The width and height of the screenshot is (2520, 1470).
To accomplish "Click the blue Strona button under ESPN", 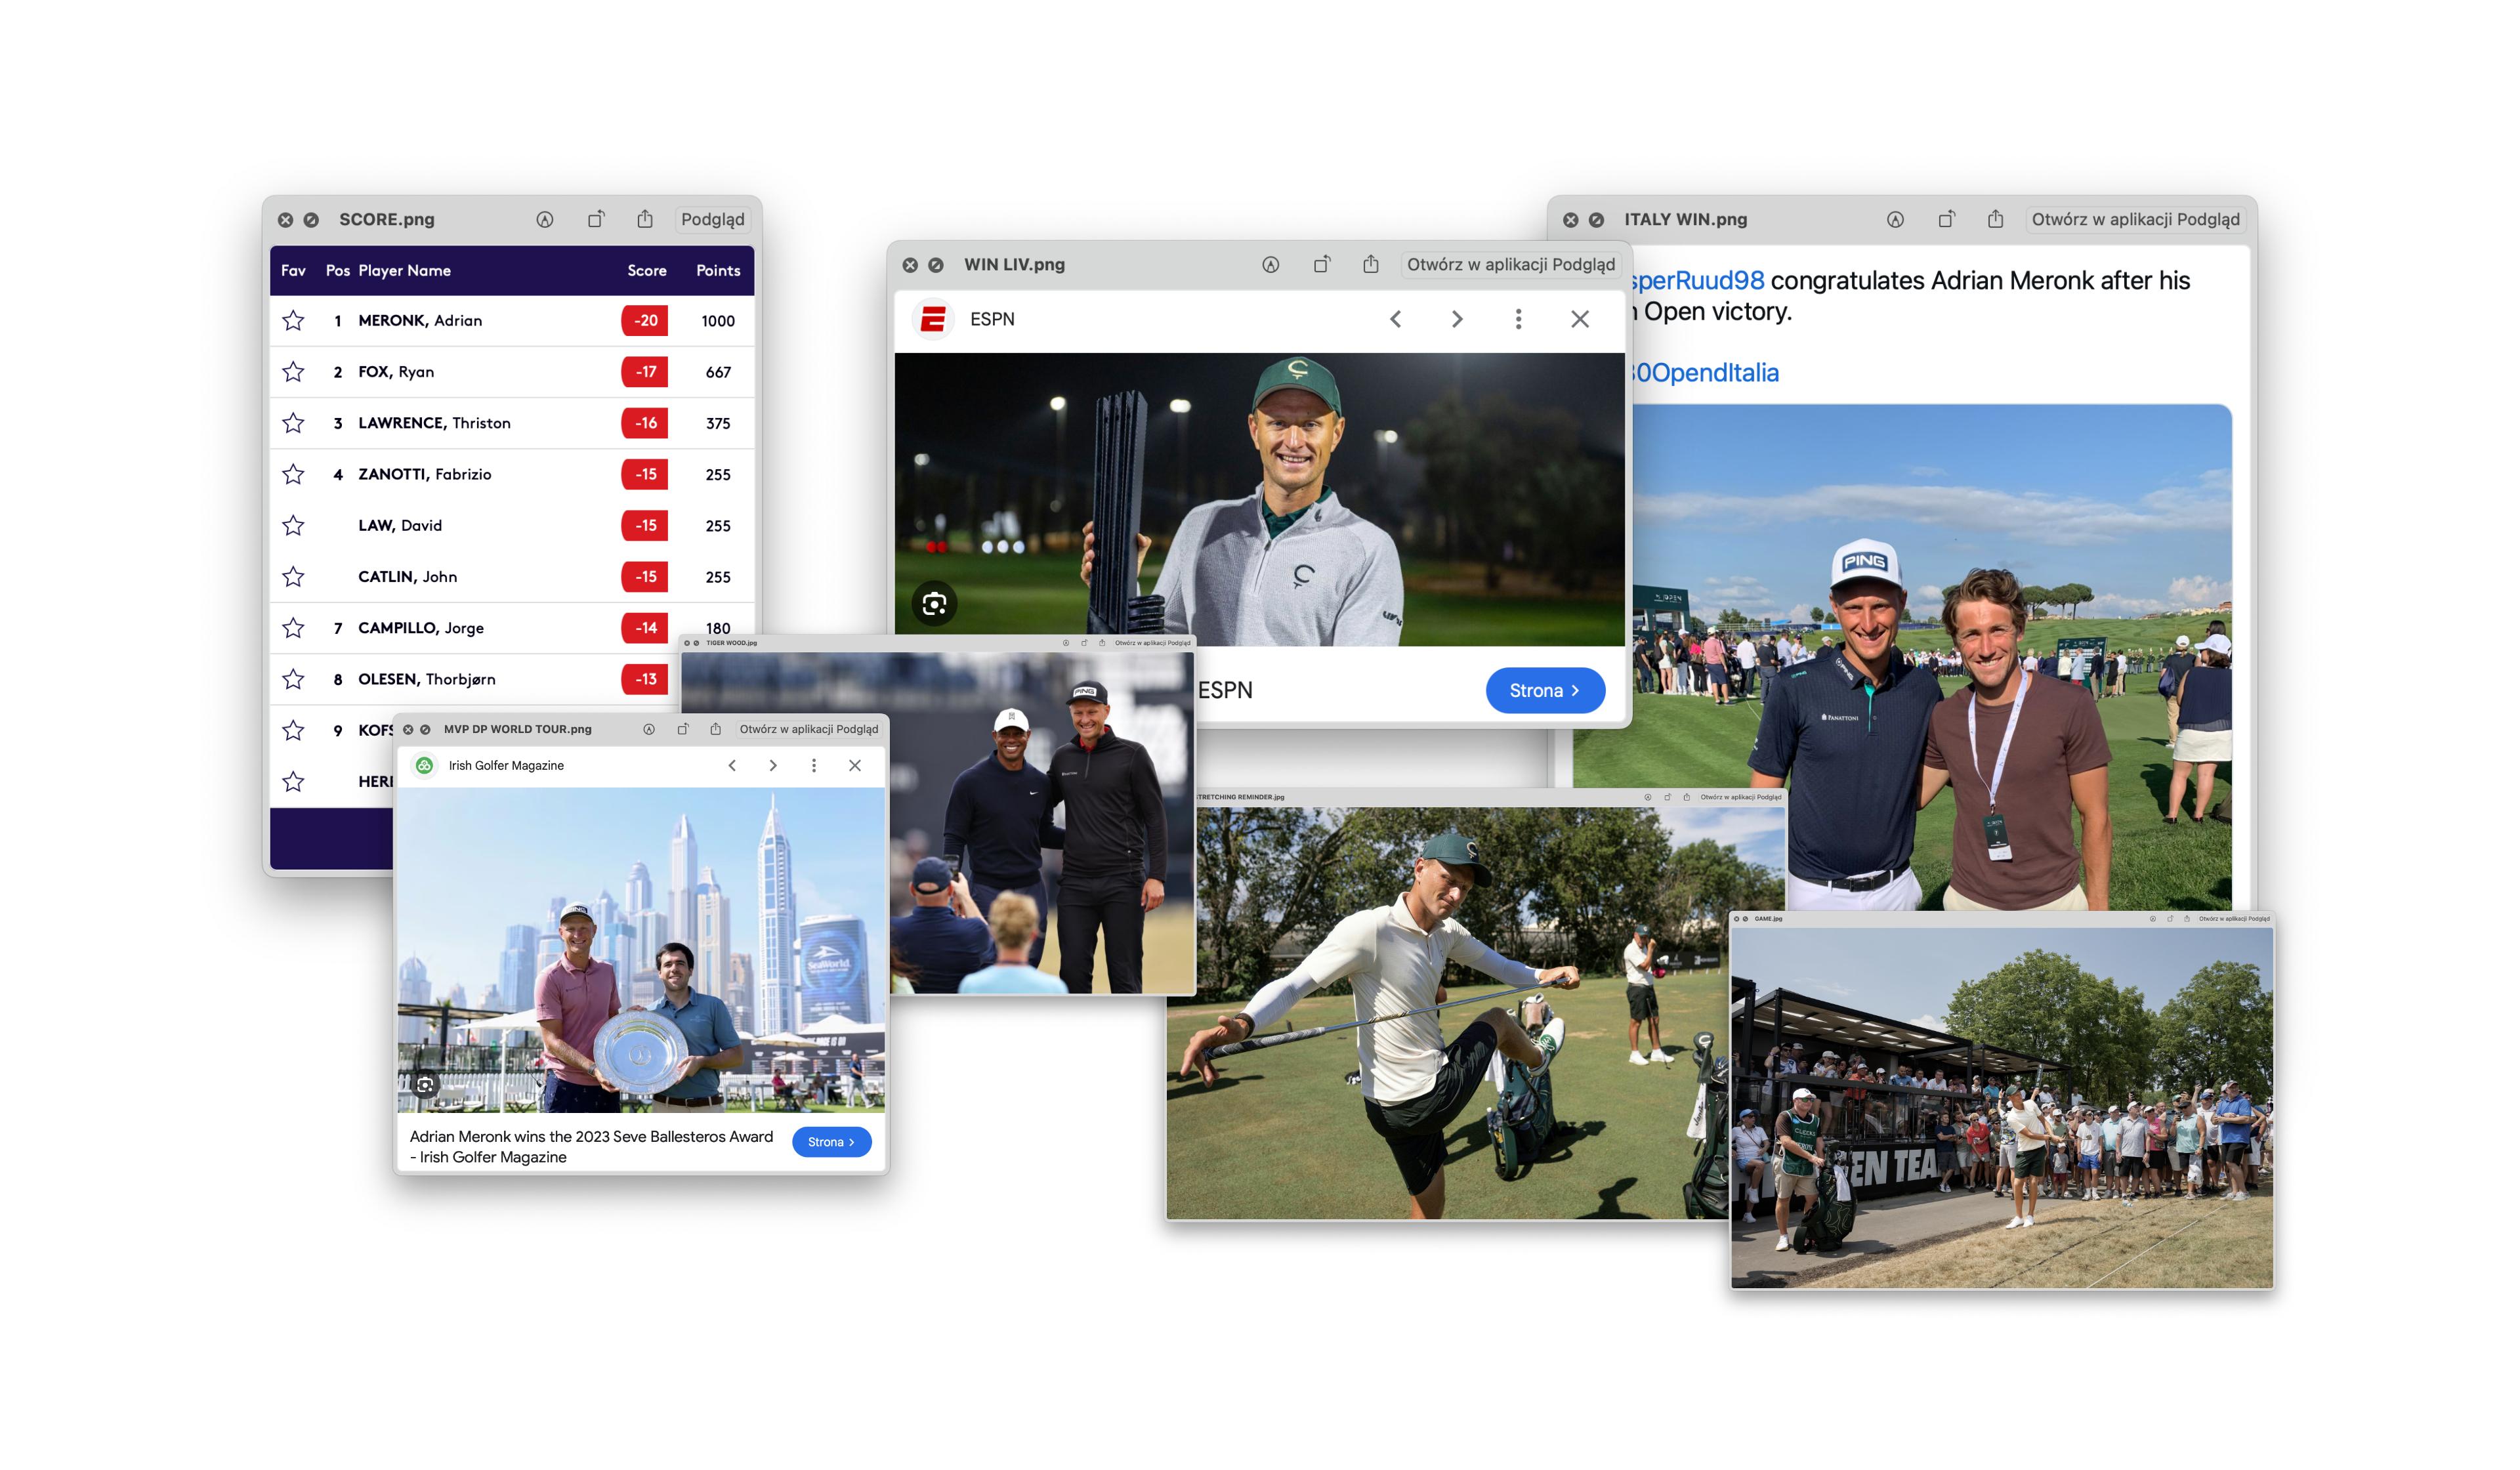I will click(x=1544, y=690).
